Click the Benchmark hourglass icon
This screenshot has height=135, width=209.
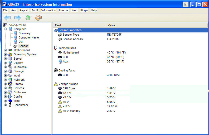pyautogui.click(x=10, y=105)
